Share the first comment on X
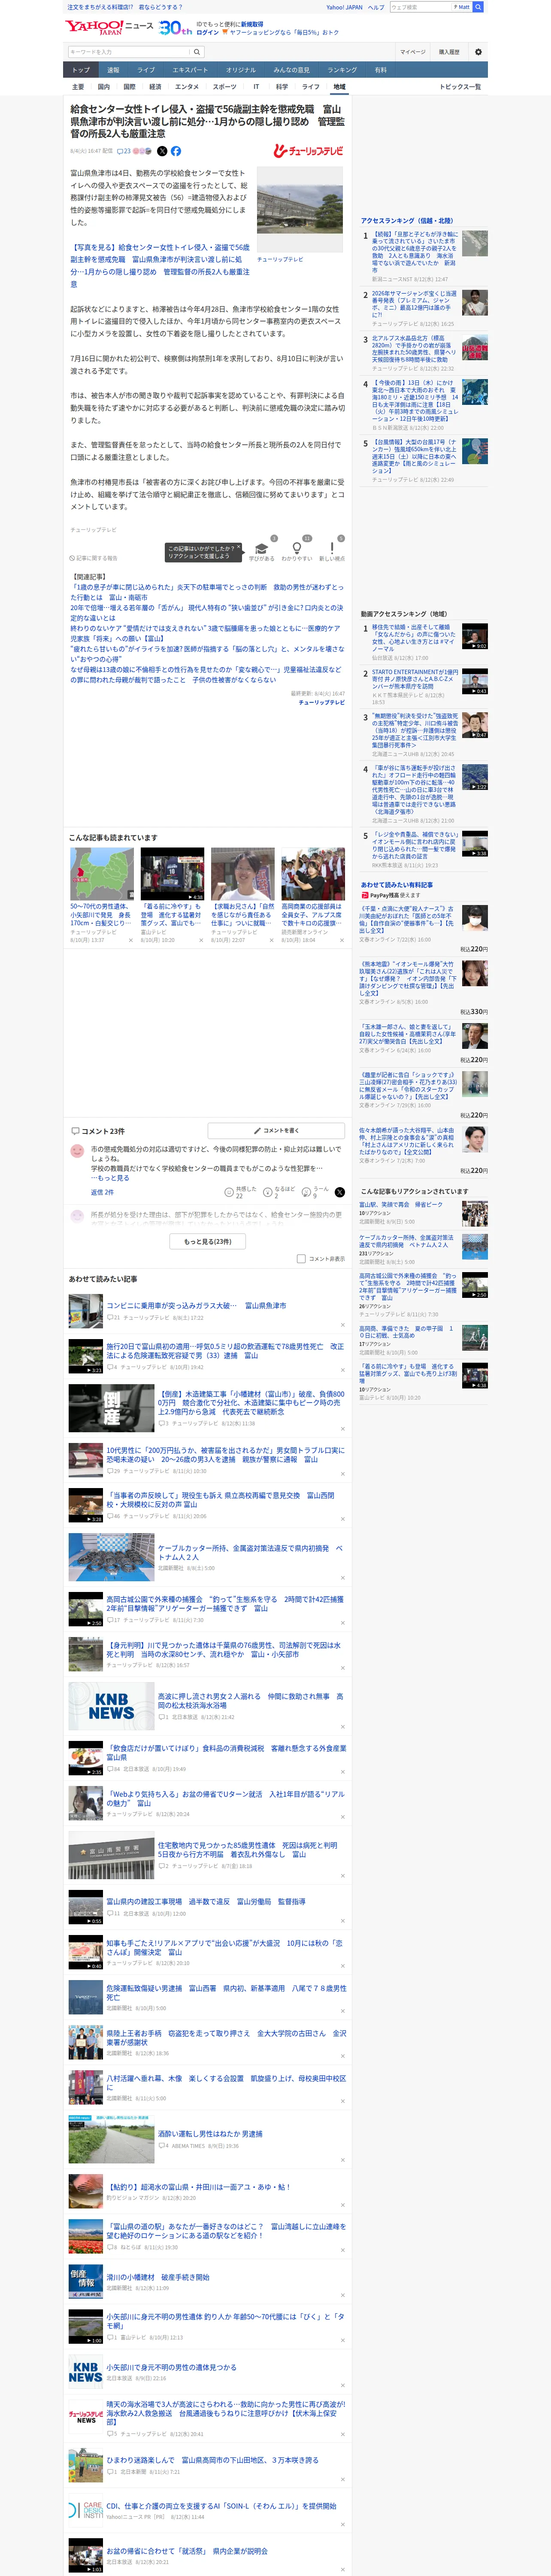Screen dimensions: 551x2576 [x=340, y=1192]
